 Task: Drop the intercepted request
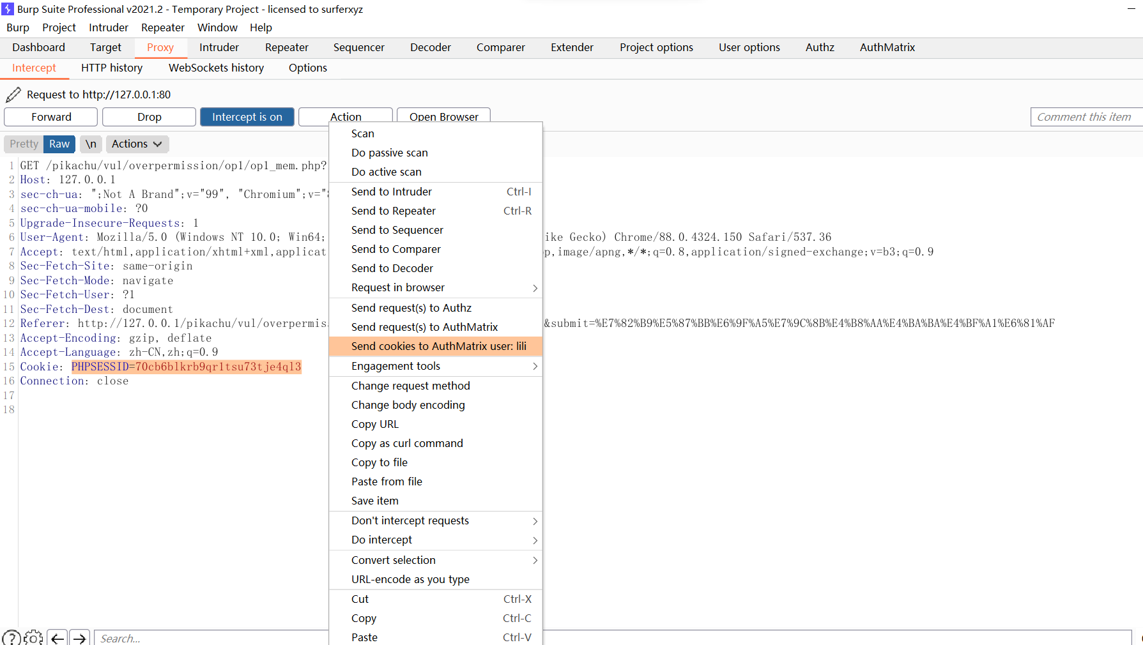click(148, 117)
